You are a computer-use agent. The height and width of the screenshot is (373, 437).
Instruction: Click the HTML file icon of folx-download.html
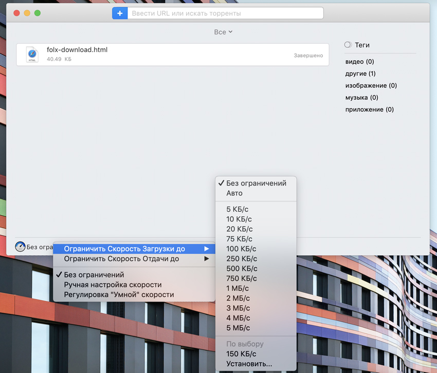[32, 54]
